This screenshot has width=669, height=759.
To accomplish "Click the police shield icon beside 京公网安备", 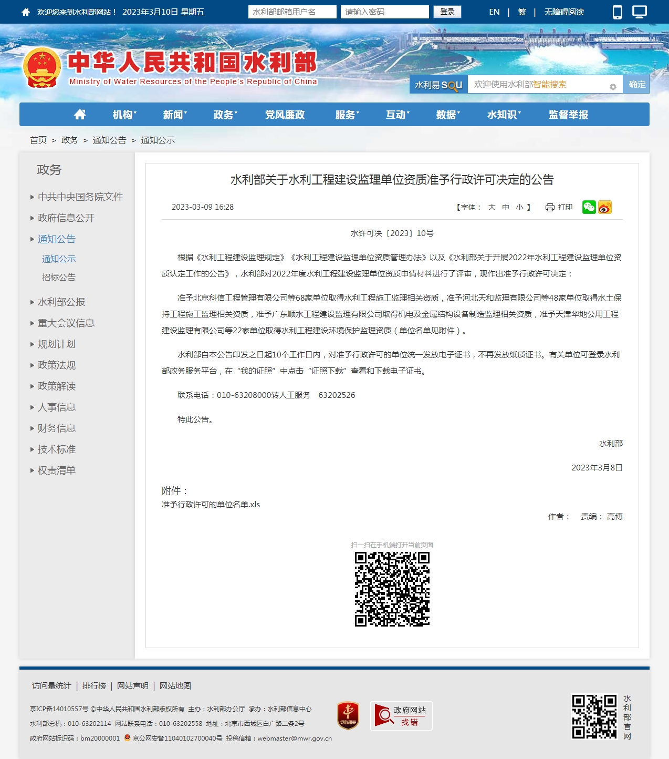I will tap(127, 737).
